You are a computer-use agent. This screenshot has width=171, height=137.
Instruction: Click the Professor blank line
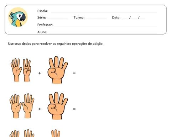(x=105, y=26)
